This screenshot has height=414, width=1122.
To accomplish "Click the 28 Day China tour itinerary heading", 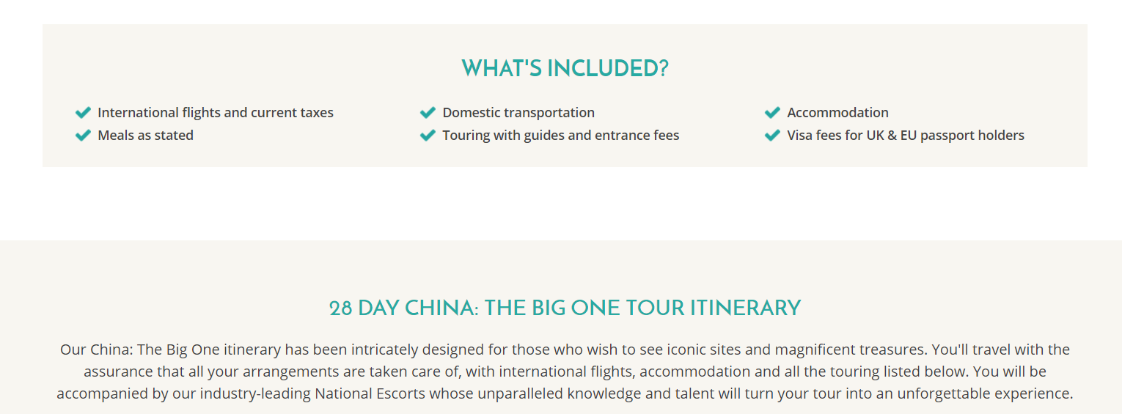I will [565, 308].
